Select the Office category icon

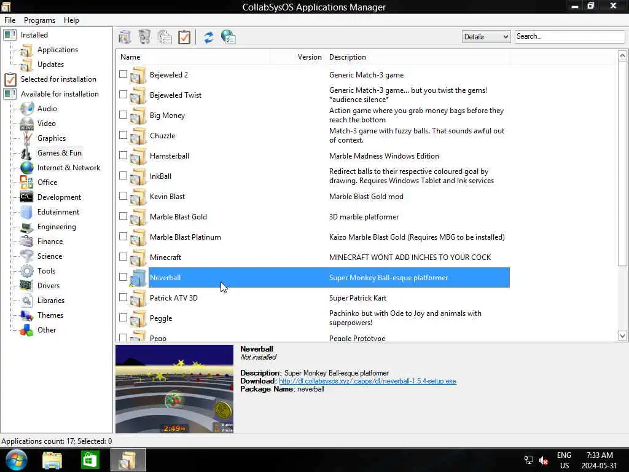27,183
